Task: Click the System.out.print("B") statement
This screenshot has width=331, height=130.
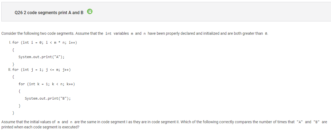Action: point(48,98)
